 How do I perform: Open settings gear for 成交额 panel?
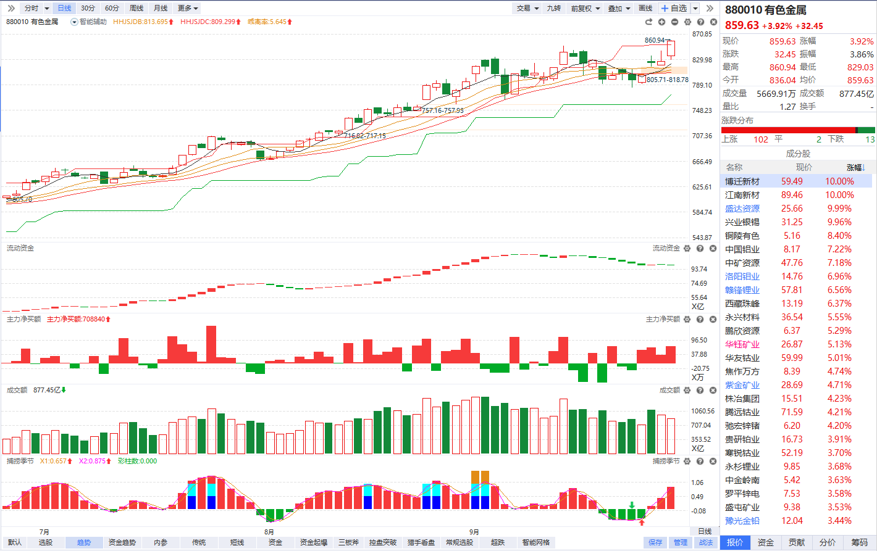coord(687,390)
